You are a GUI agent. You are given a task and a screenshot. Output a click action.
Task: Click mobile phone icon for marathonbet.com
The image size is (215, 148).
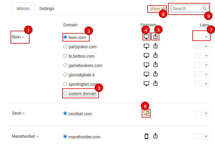pyautogui.click(x=146, y=136)
